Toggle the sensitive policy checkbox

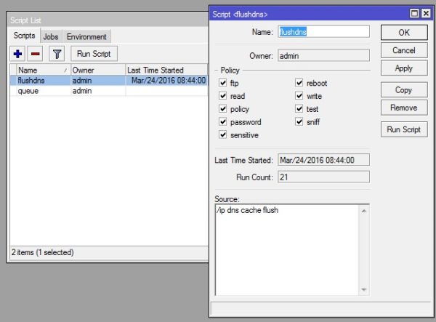click(x=223, y=134)
